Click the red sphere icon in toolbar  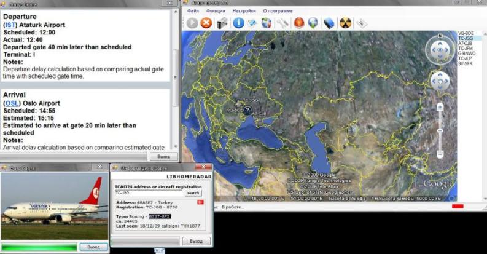point(299,23)
